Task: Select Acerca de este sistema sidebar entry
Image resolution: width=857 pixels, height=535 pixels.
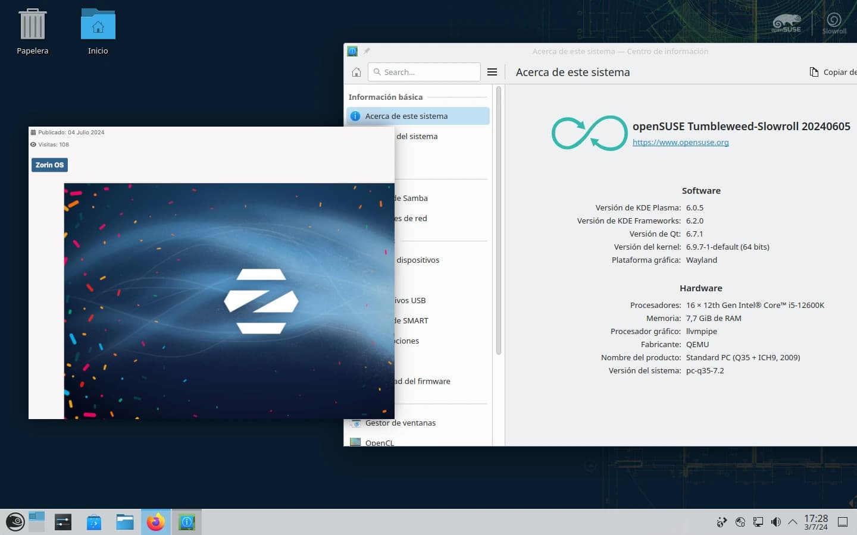Action: (418, 116)
